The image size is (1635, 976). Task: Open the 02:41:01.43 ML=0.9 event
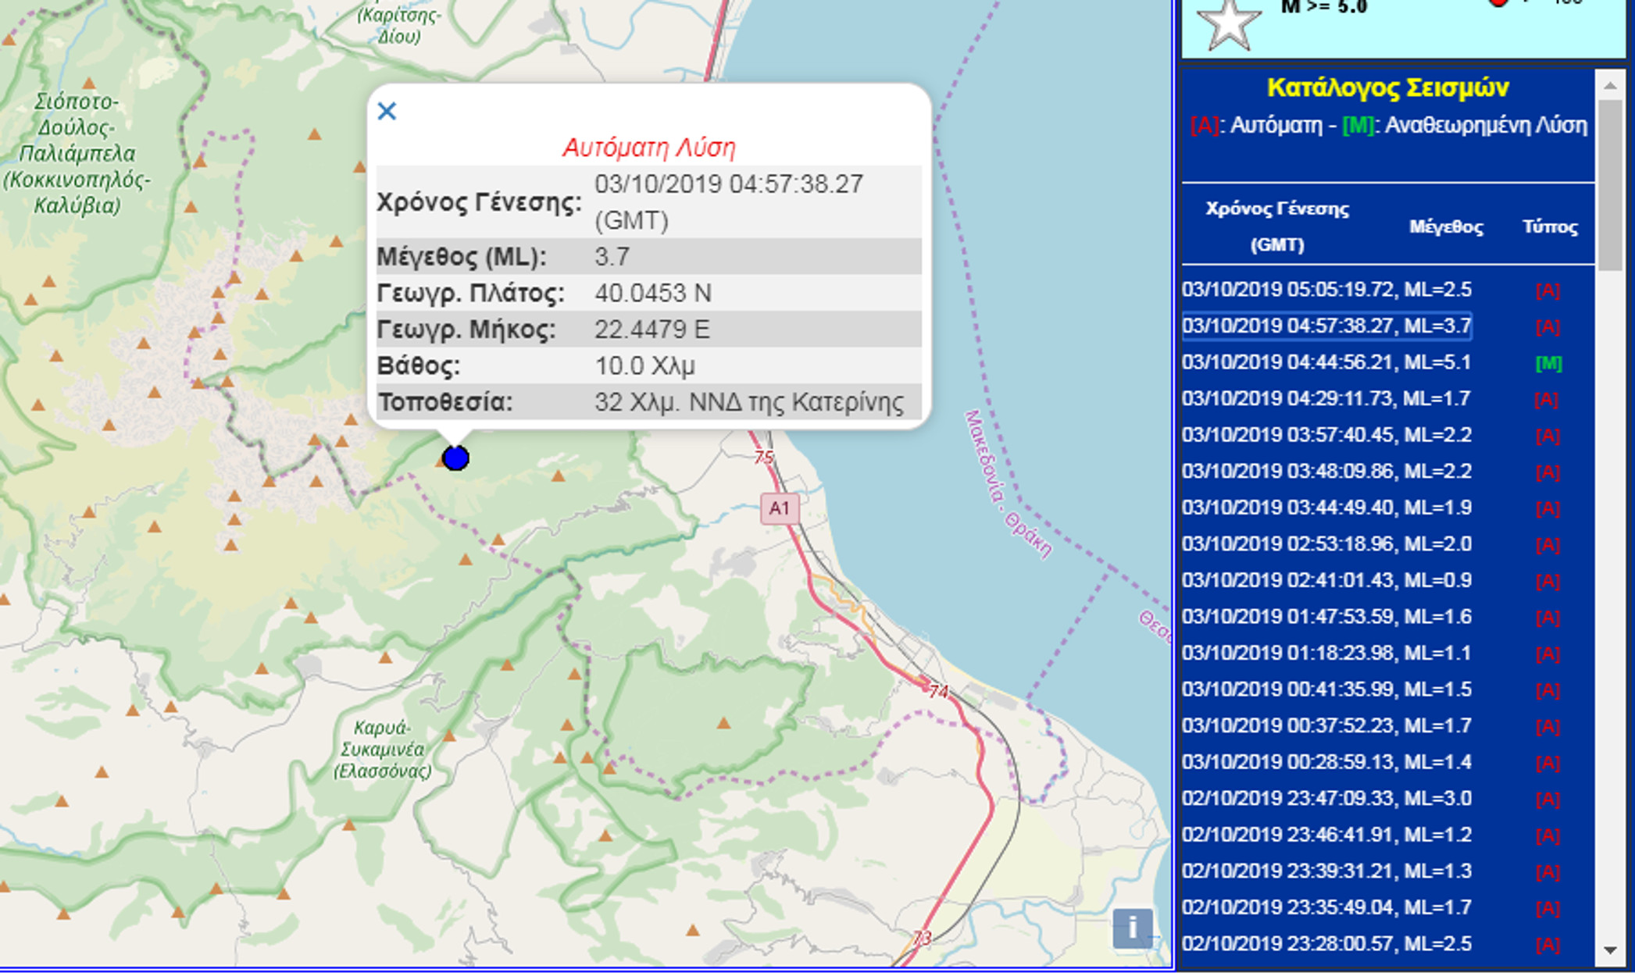[x=1326, y=581]
